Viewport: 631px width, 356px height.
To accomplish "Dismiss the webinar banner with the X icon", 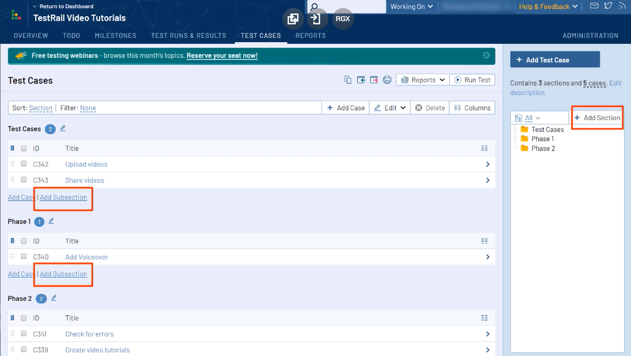I will (x=486, y=55).
